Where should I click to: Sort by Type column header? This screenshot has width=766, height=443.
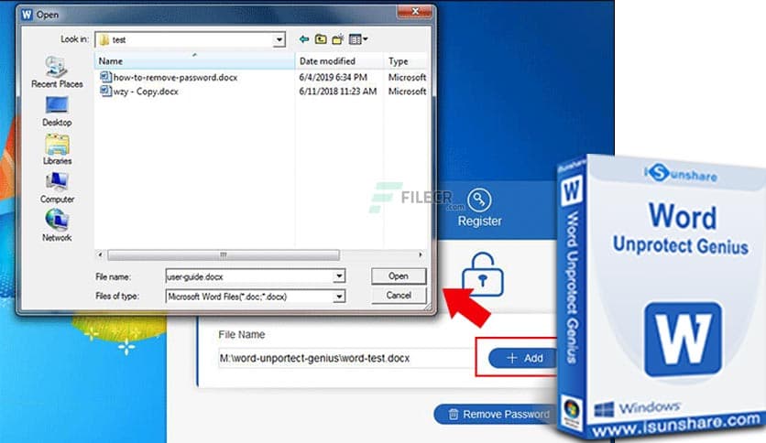[407, 61]
